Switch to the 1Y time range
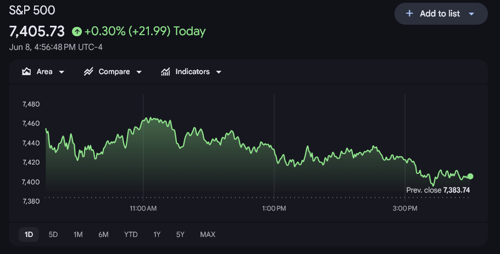Image resolution: width=500 pixels, height=254 pixels. 157,235
